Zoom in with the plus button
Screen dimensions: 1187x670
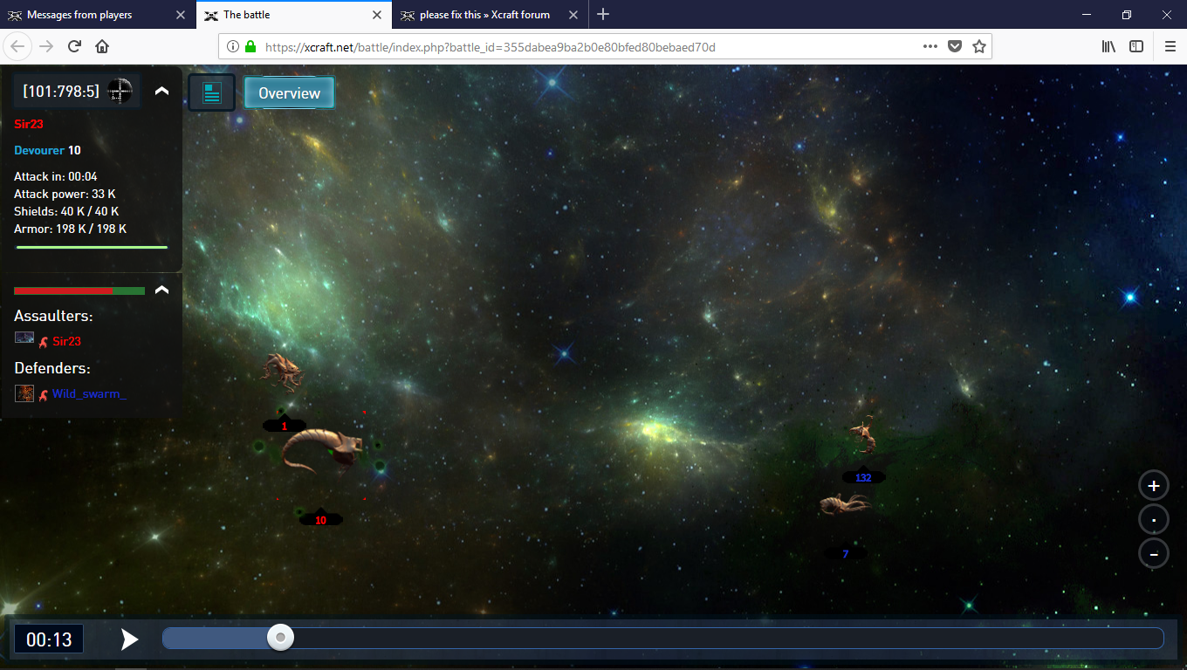pyautogui.click(x=1153, y=486)
